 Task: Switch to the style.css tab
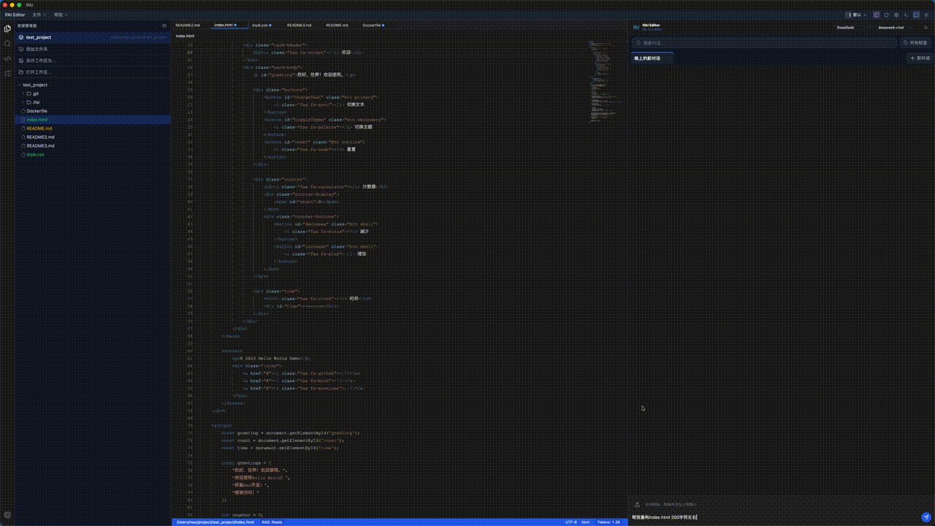click(x=261, y=25)
